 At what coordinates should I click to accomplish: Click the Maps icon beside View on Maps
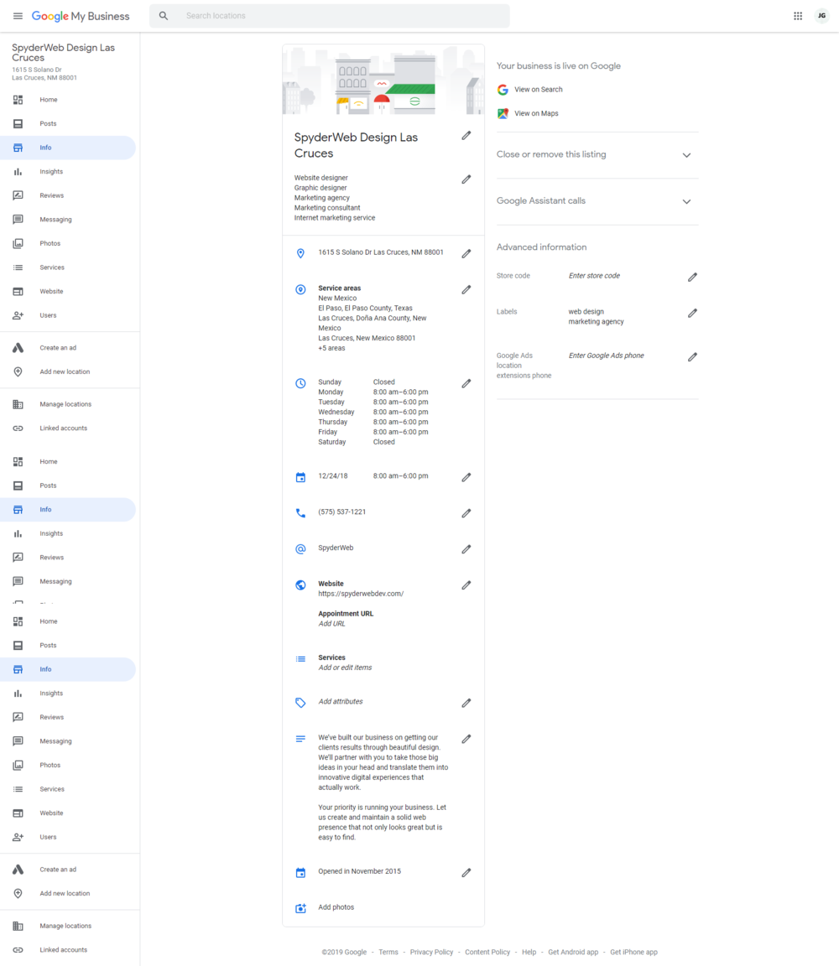pos(503,113)
